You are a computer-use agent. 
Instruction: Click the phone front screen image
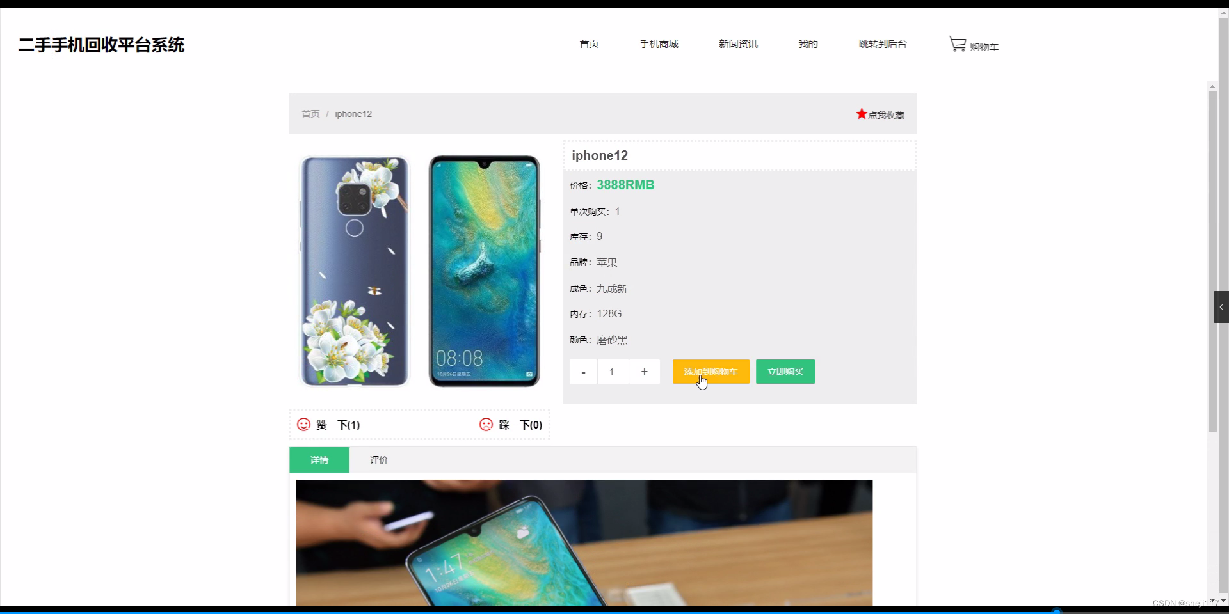tap(485, 271)
